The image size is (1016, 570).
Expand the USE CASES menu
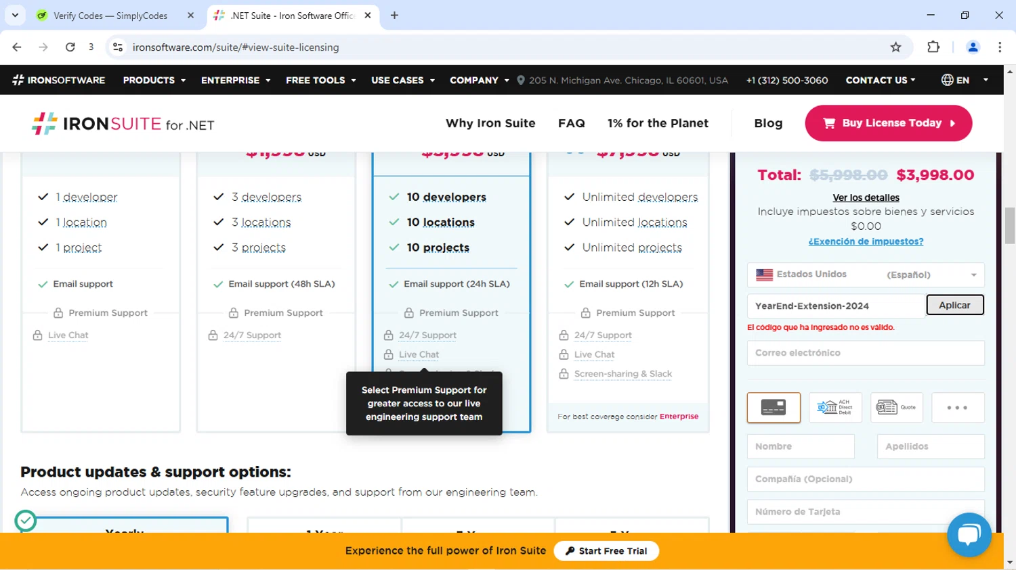click(402, 80)
